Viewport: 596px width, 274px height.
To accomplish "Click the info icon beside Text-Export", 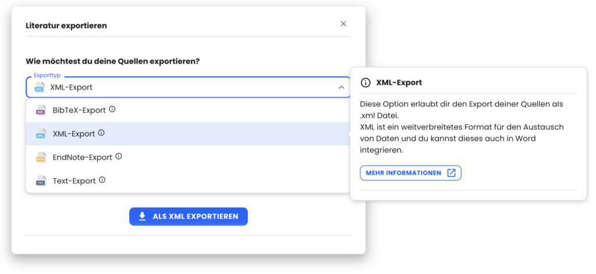I will pyautogui.click(x=102, y=180).
